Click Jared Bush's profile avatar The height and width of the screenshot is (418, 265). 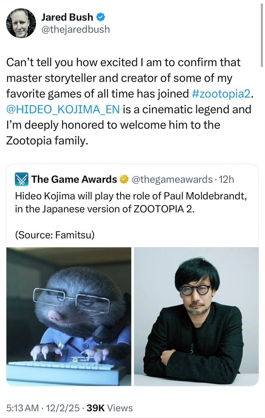21,23
